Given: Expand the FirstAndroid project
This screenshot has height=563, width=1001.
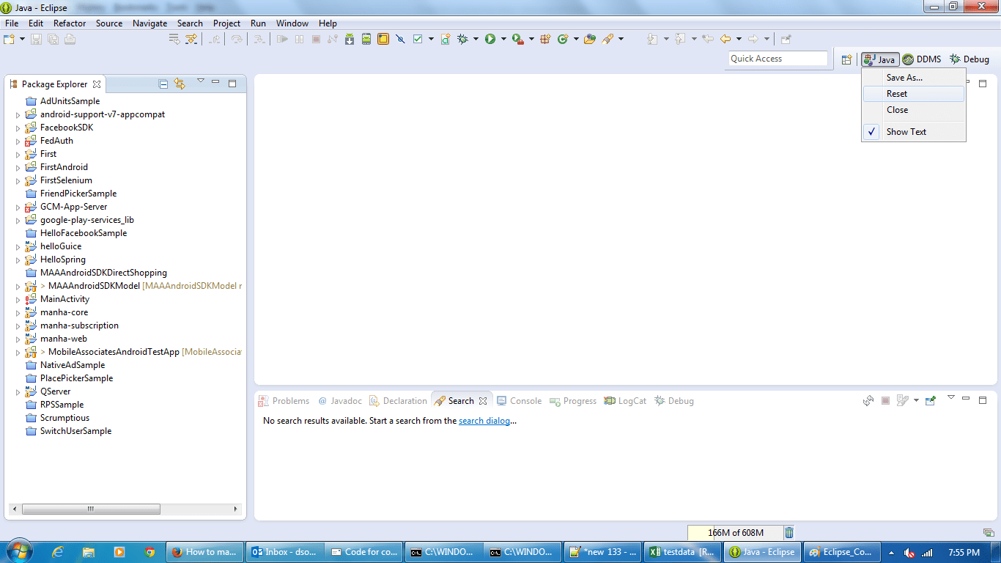Looking at the screenshot, I should tap(18, 167).
